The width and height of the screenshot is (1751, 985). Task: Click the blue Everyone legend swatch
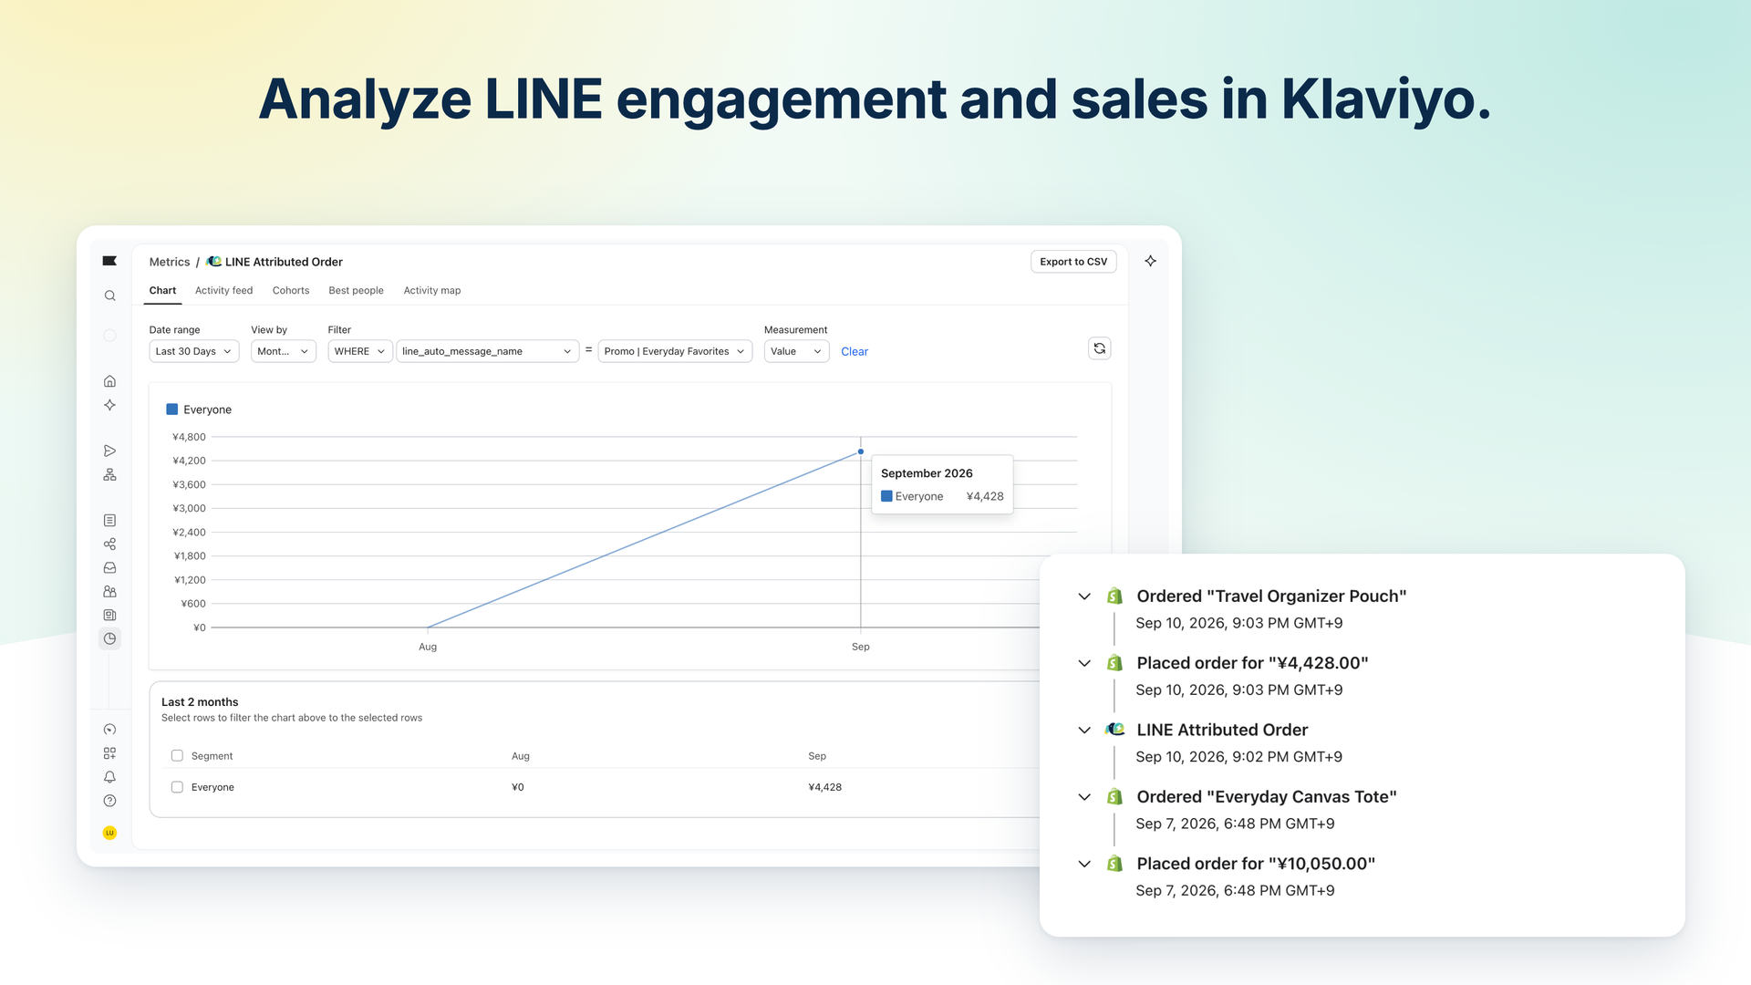coord(171,410)
